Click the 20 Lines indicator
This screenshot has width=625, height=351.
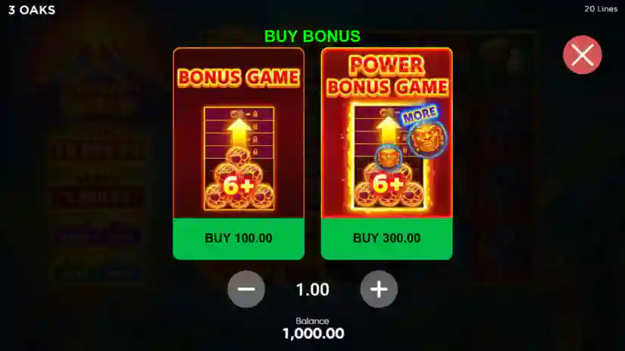pyautogui.click(x=601, y=9)
